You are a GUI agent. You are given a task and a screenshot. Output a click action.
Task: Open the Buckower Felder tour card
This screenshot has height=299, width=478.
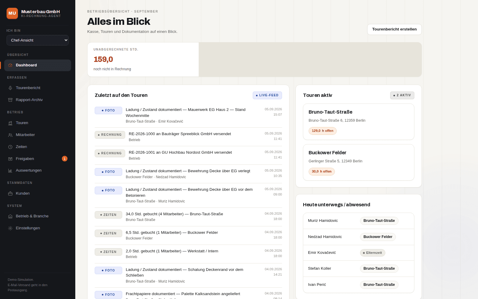click(x=358, y=162)
